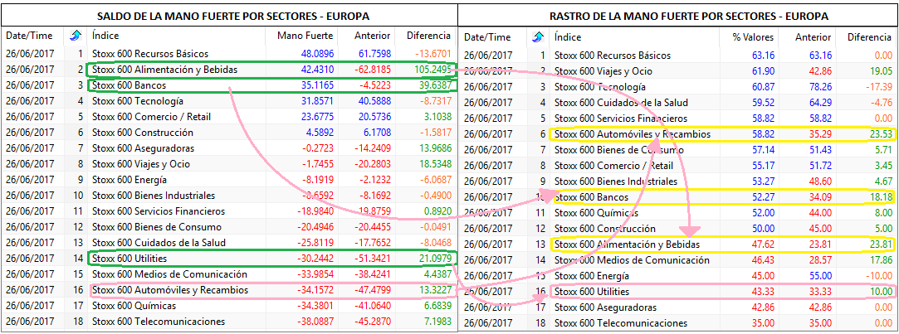Select Stoxx 600 Medios de Comunicación in the right table
Image resolution: width=899 pixels, height=334 pixels.
[x=632, y=261]
